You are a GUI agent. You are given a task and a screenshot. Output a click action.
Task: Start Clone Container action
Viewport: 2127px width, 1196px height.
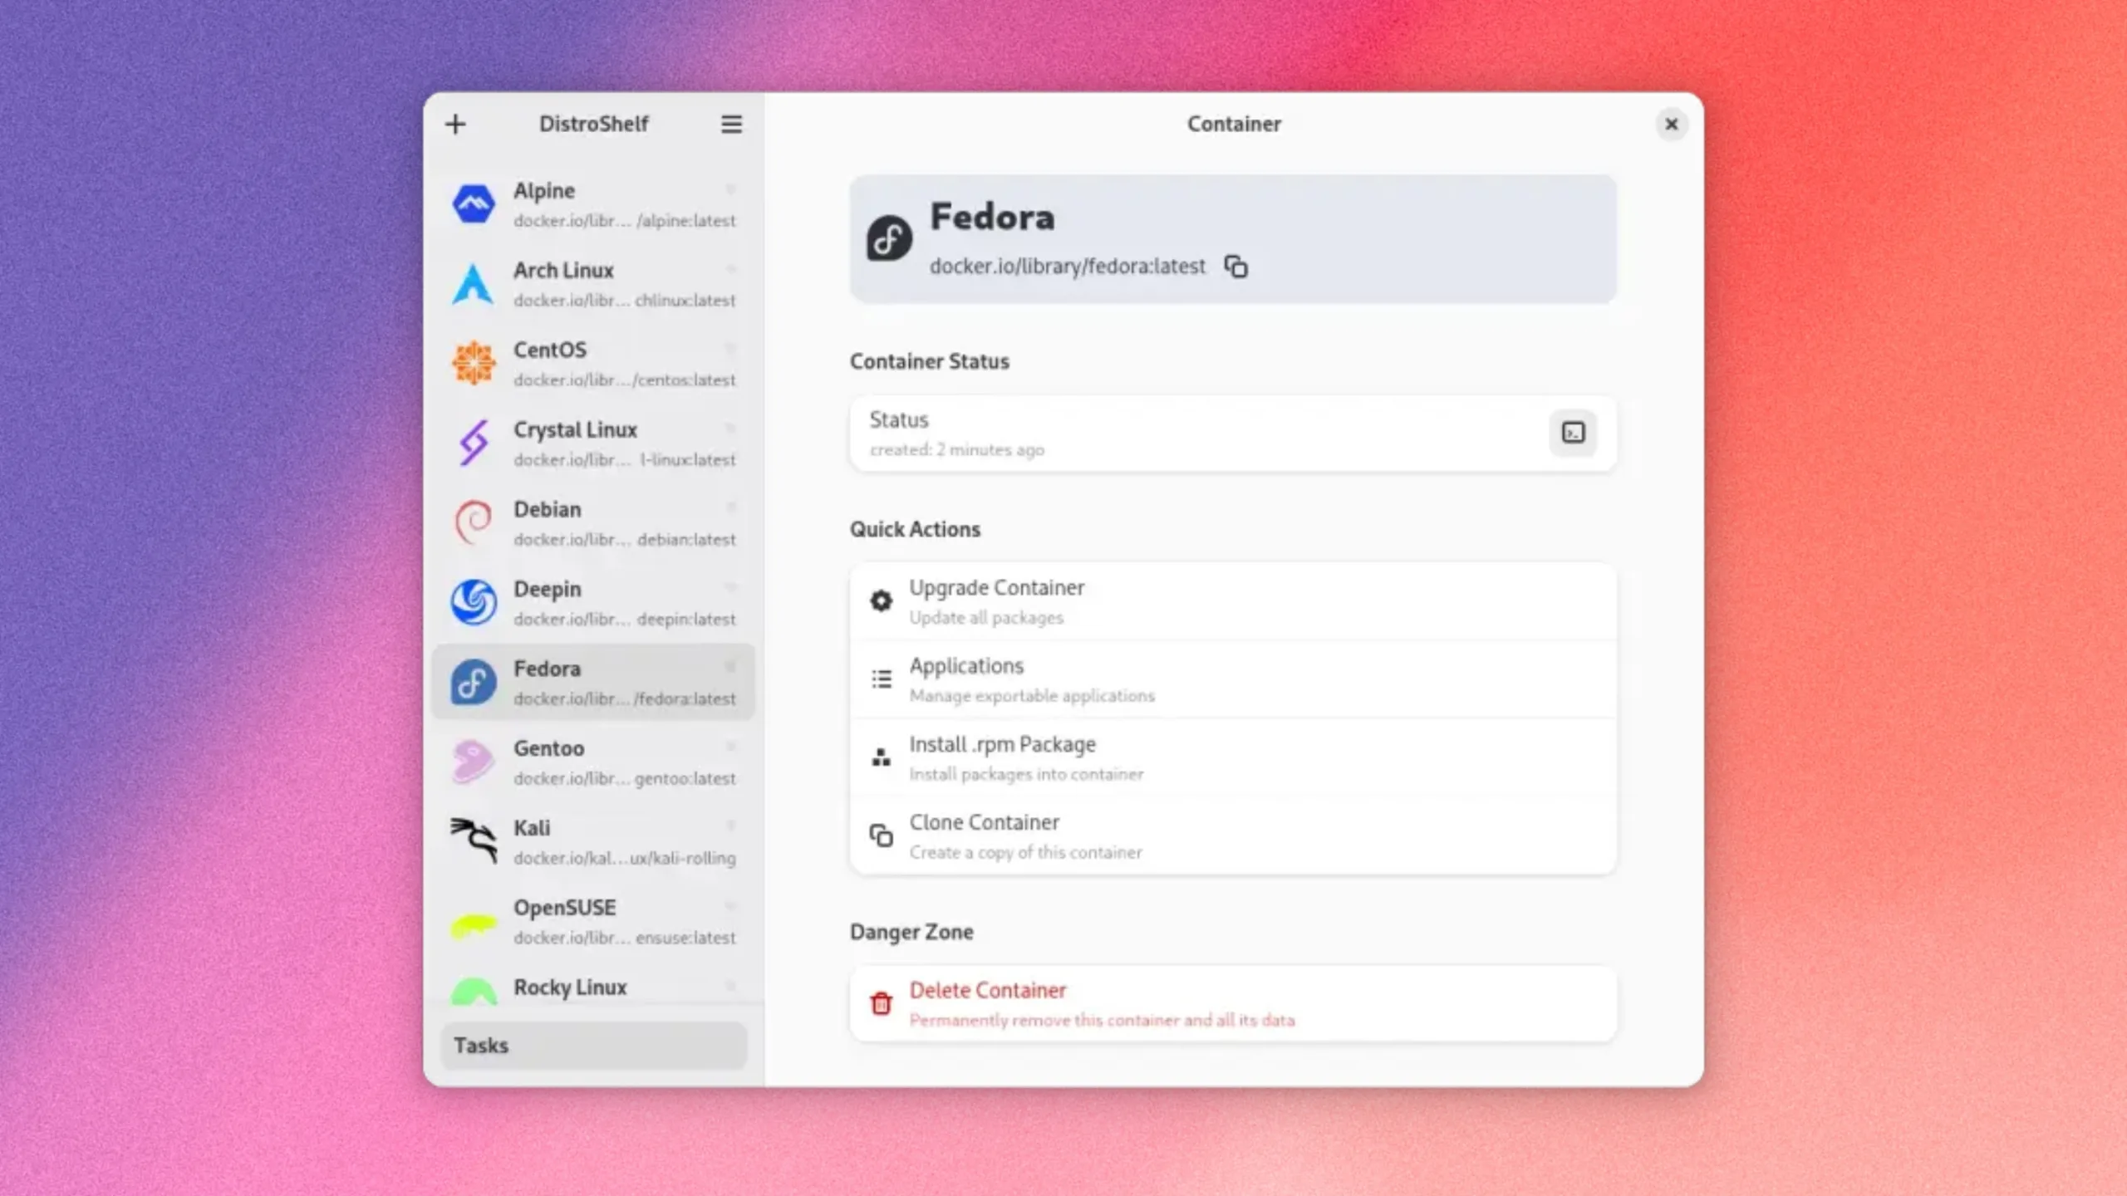click(1233, 836)
